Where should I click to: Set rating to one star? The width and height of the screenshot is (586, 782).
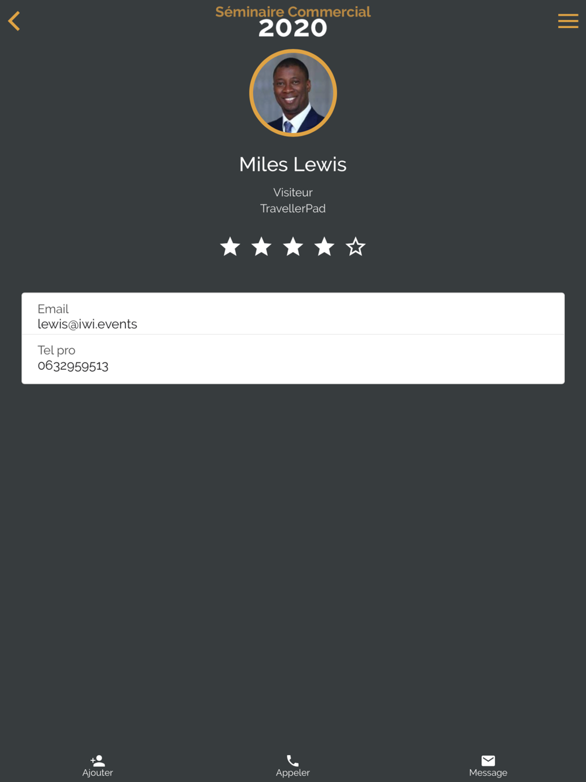[x=230, y=247]
